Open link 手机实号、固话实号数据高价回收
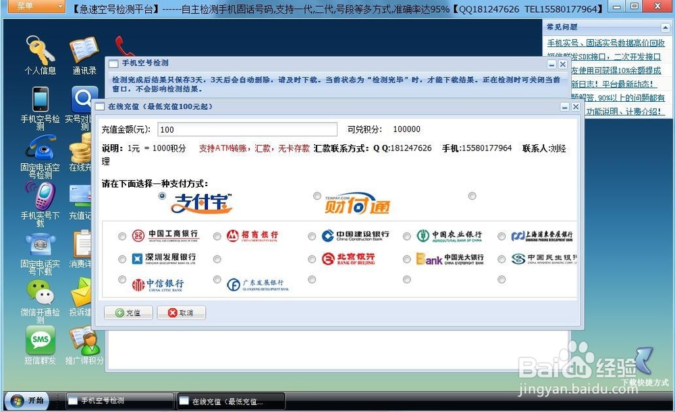The width and height of the screenshot is (675, 412). point(605,43)
